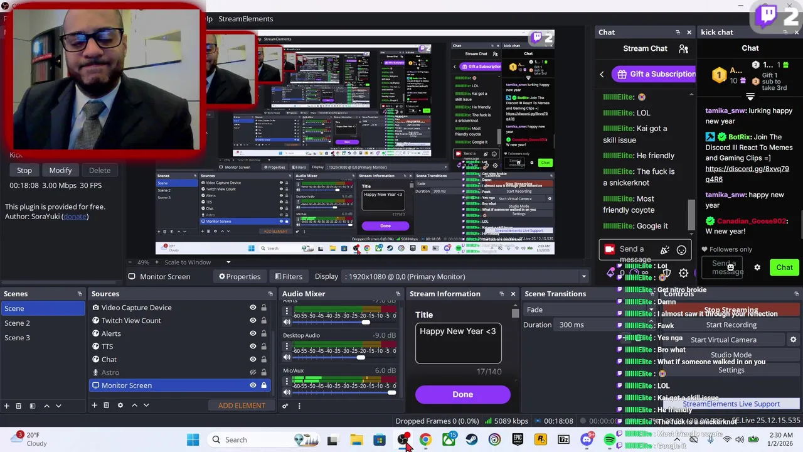Open Audio Mixer three-dot menu at bottom

pos(299,406)
